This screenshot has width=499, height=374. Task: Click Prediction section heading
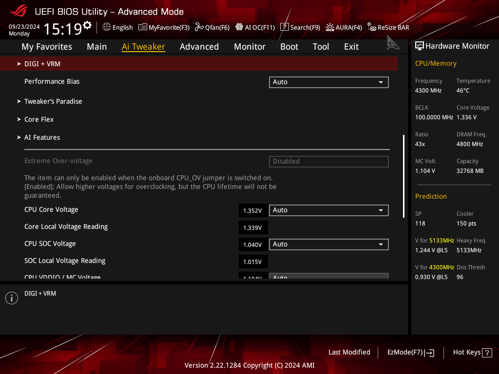[x=431, y=196]
